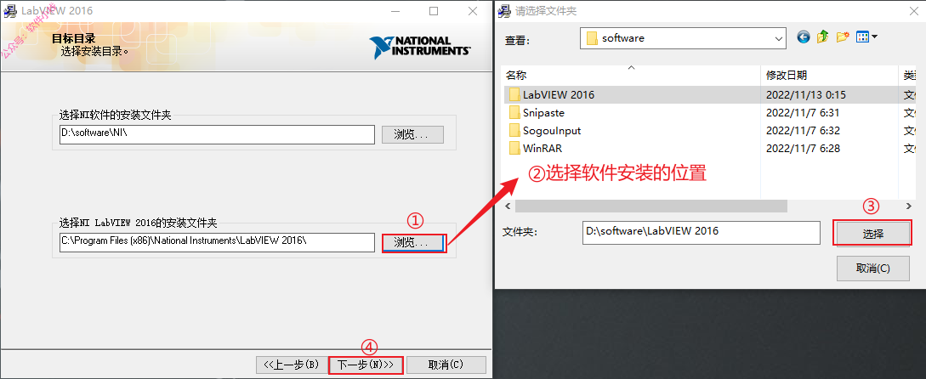Screen dimensions: 926x379
Task: Click 下一步(N)>> in the installer
Action: tap(366, 365)
